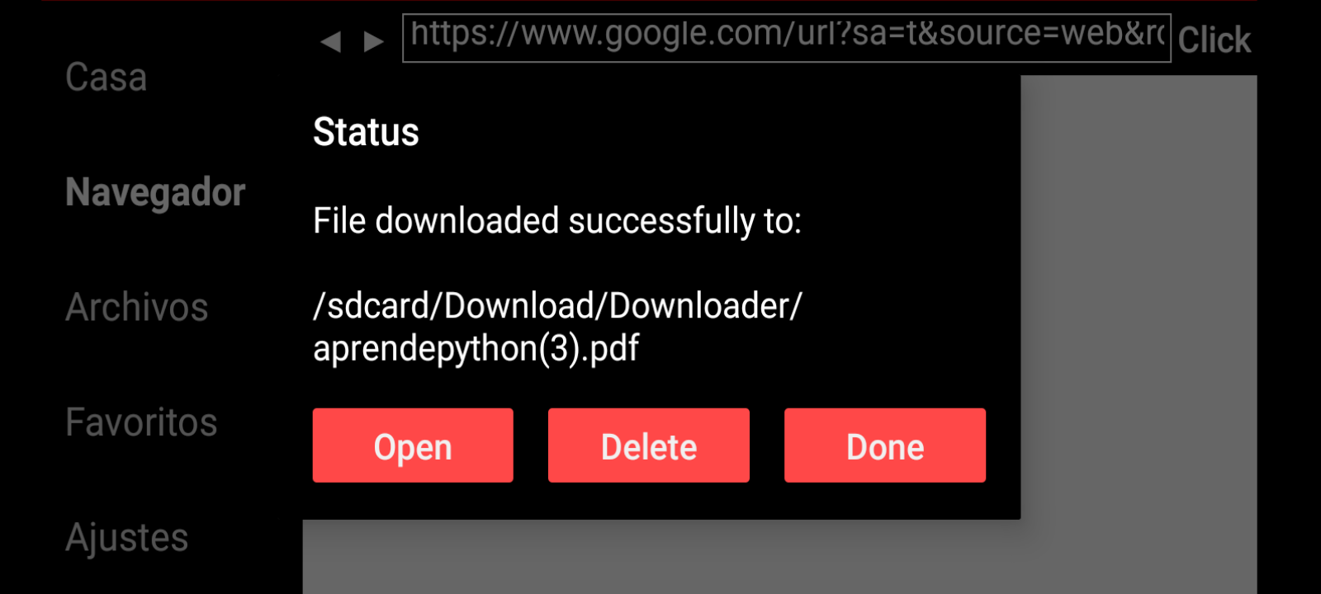The image size is (1321, 594).
Task: Click the gray page area below the dialog
Action: click(661, 557)
